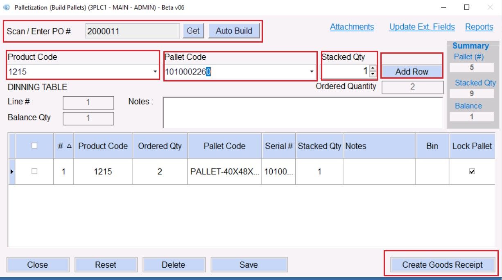Open the Reports link
Screen dimensions: 502x280
(479, 27)
